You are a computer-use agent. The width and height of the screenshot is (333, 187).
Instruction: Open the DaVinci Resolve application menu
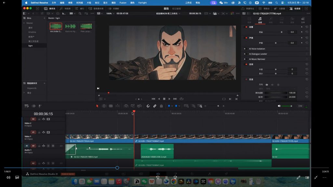point(39,3)
